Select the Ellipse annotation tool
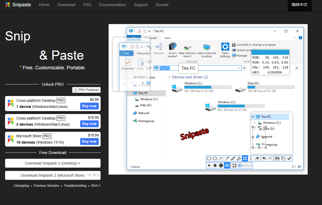Screen dimensions: 322x205 coord(215,158)
